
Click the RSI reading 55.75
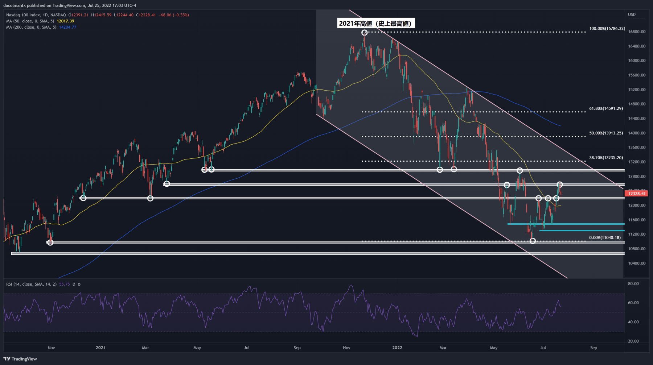click(x=65, y=284)
